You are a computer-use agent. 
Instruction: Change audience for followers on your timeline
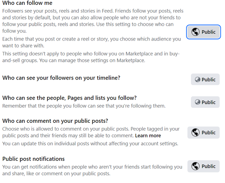pos(205,80)
